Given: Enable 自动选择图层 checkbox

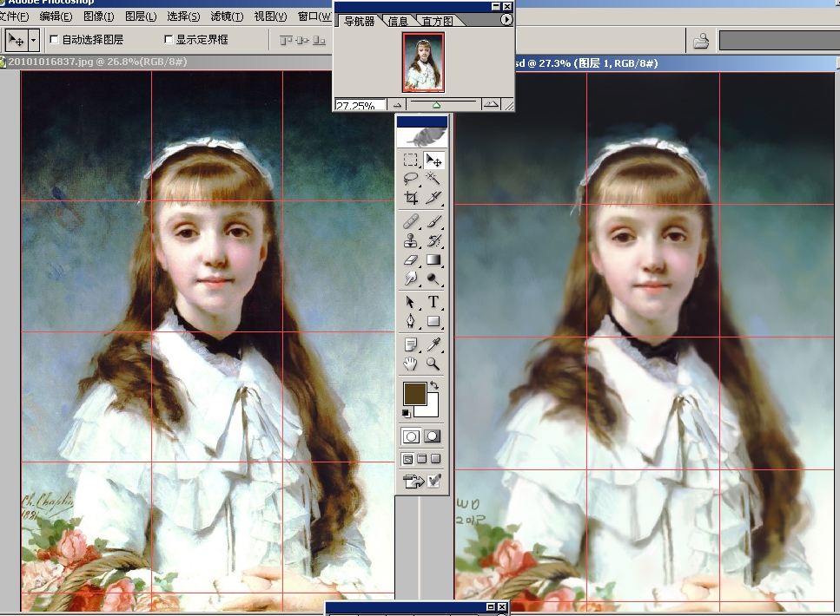Looking at the screenshot, I should (x=54, y=40).
